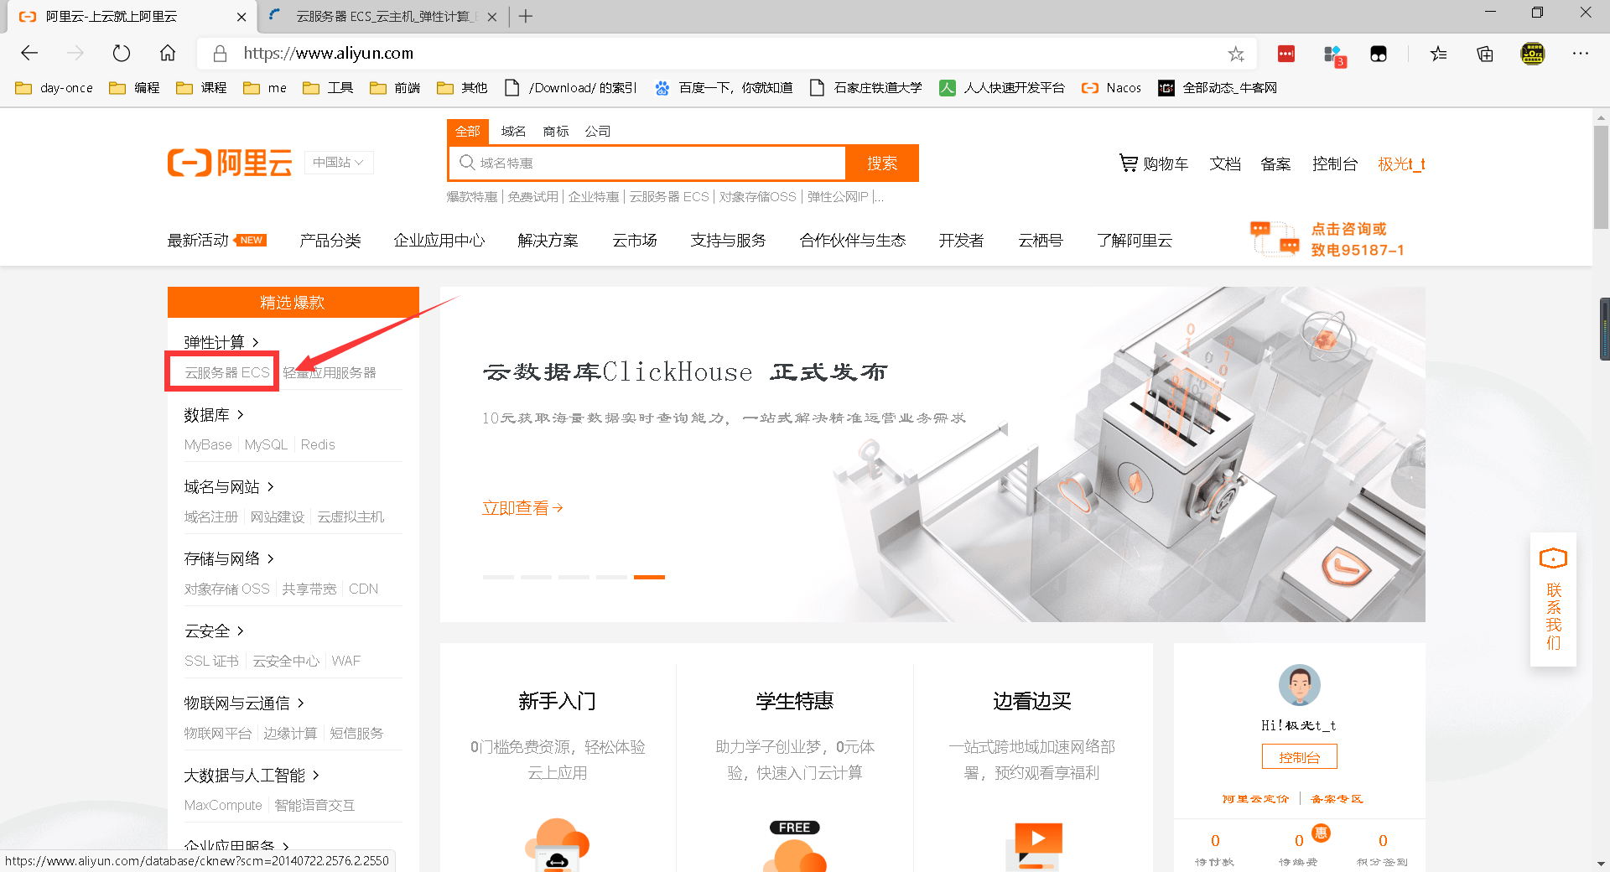Open the 百度一下 bookmark

724,88
